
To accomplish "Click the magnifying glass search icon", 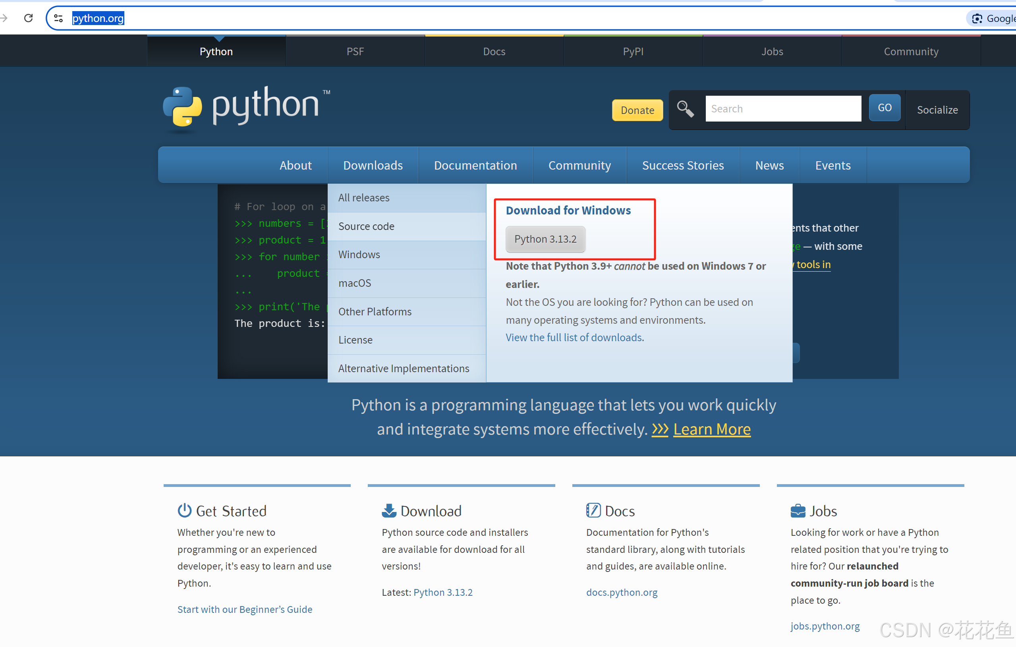I will tap(685, 109).
